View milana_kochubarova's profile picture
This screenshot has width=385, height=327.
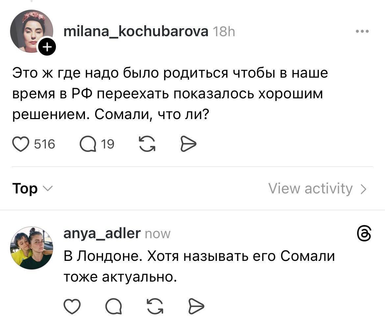point(31,31)
